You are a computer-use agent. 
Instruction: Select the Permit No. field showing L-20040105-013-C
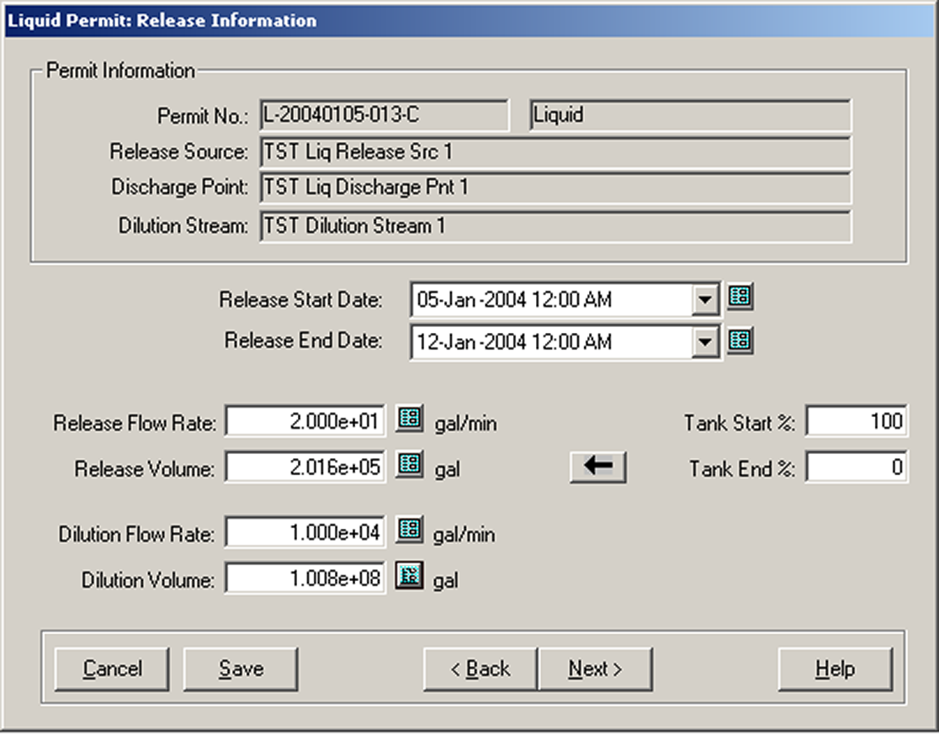(x=383, y=115)
